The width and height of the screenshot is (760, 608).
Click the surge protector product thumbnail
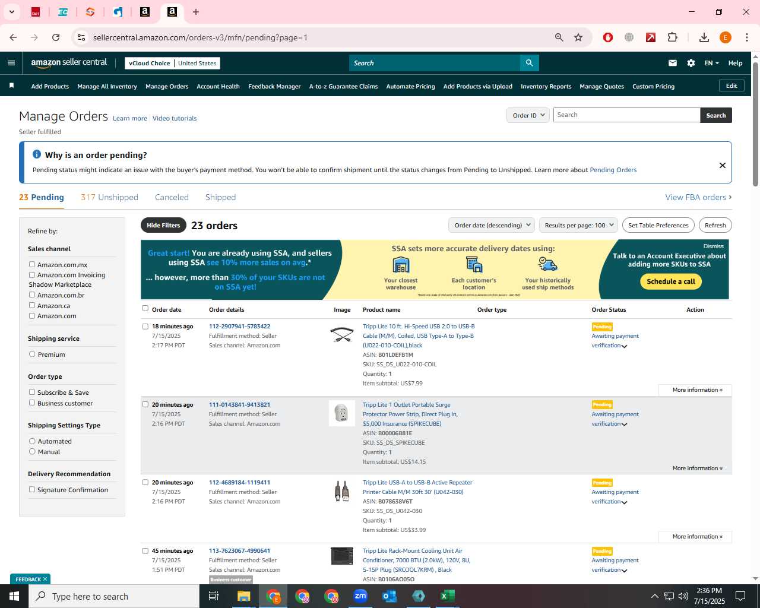click(342, 413)
